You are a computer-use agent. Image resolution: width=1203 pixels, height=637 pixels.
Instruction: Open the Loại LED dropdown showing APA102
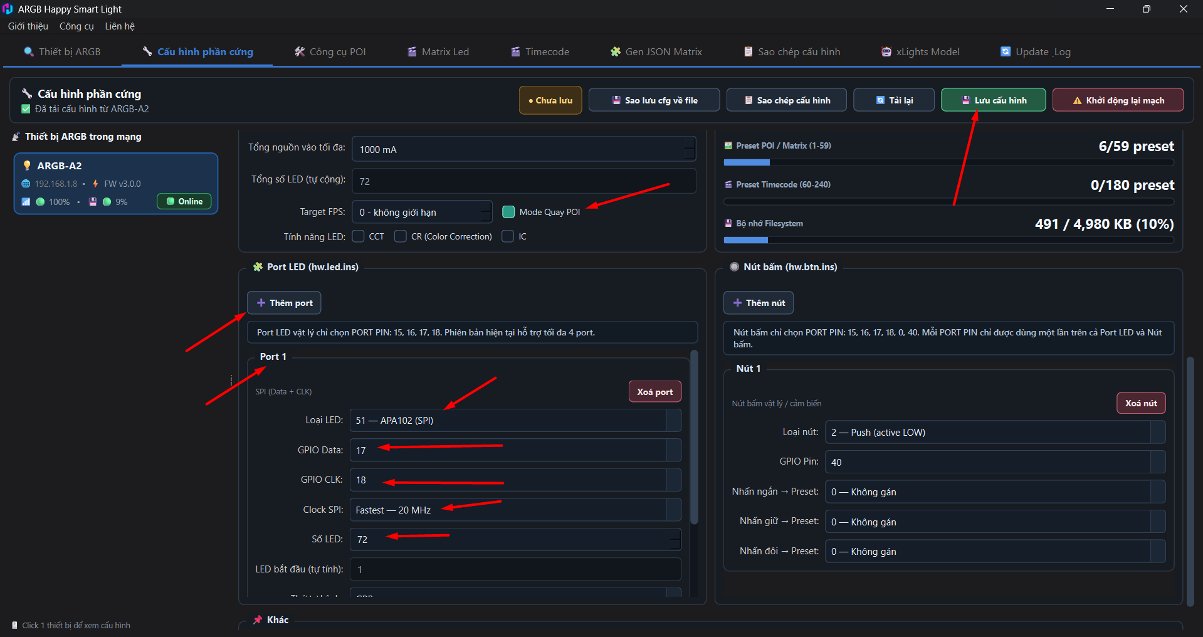click(515, 420)
